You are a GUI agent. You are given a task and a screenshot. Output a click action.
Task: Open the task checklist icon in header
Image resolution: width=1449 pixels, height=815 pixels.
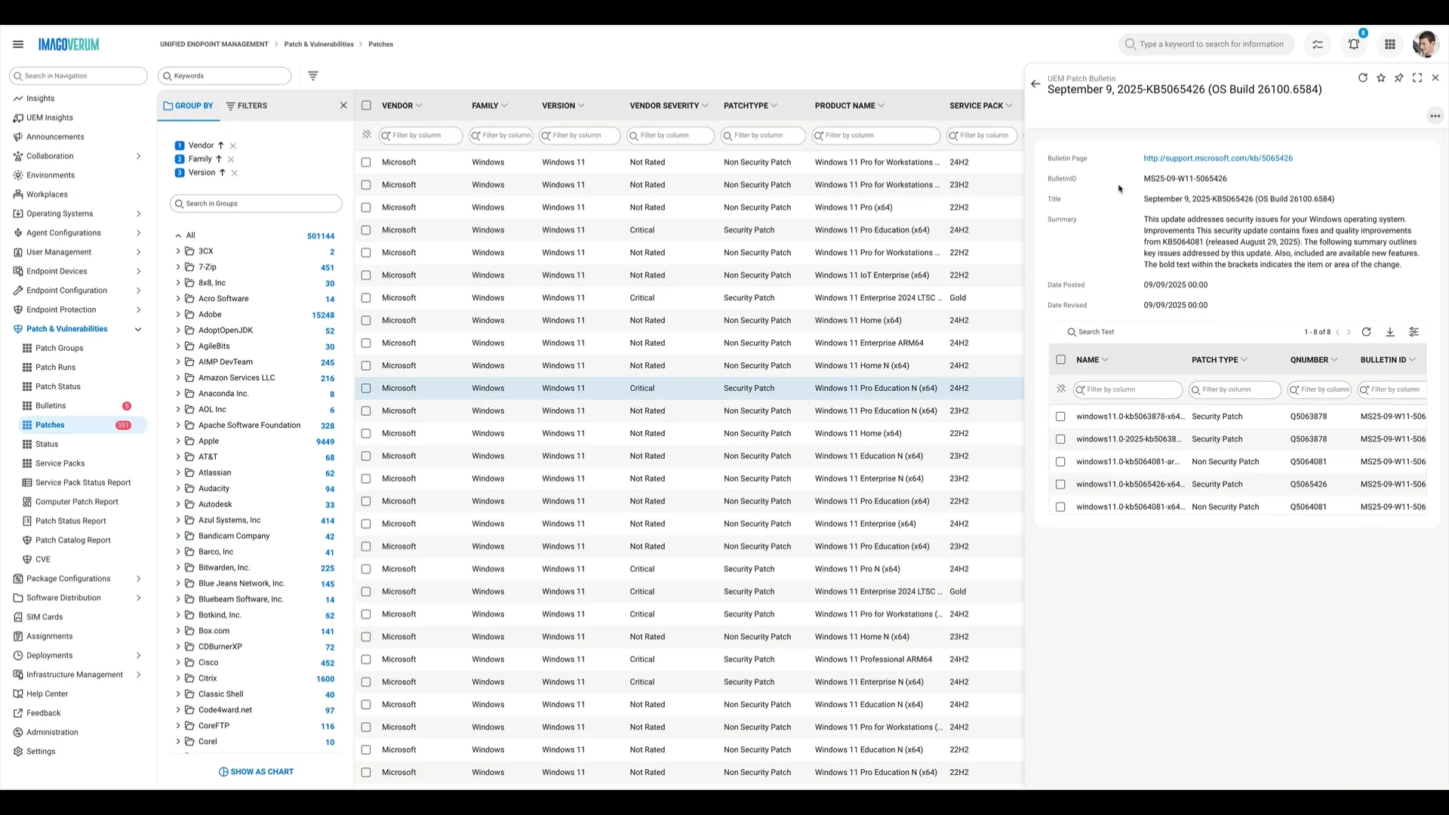pos(1318,45)
